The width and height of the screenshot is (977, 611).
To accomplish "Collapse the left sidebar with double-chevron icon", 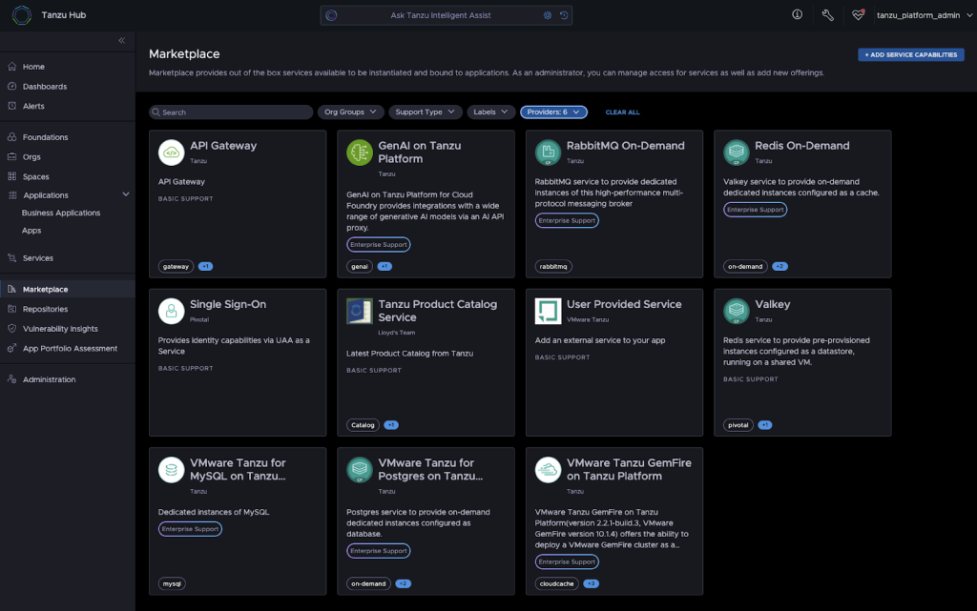I will click(x=121, y=40).
